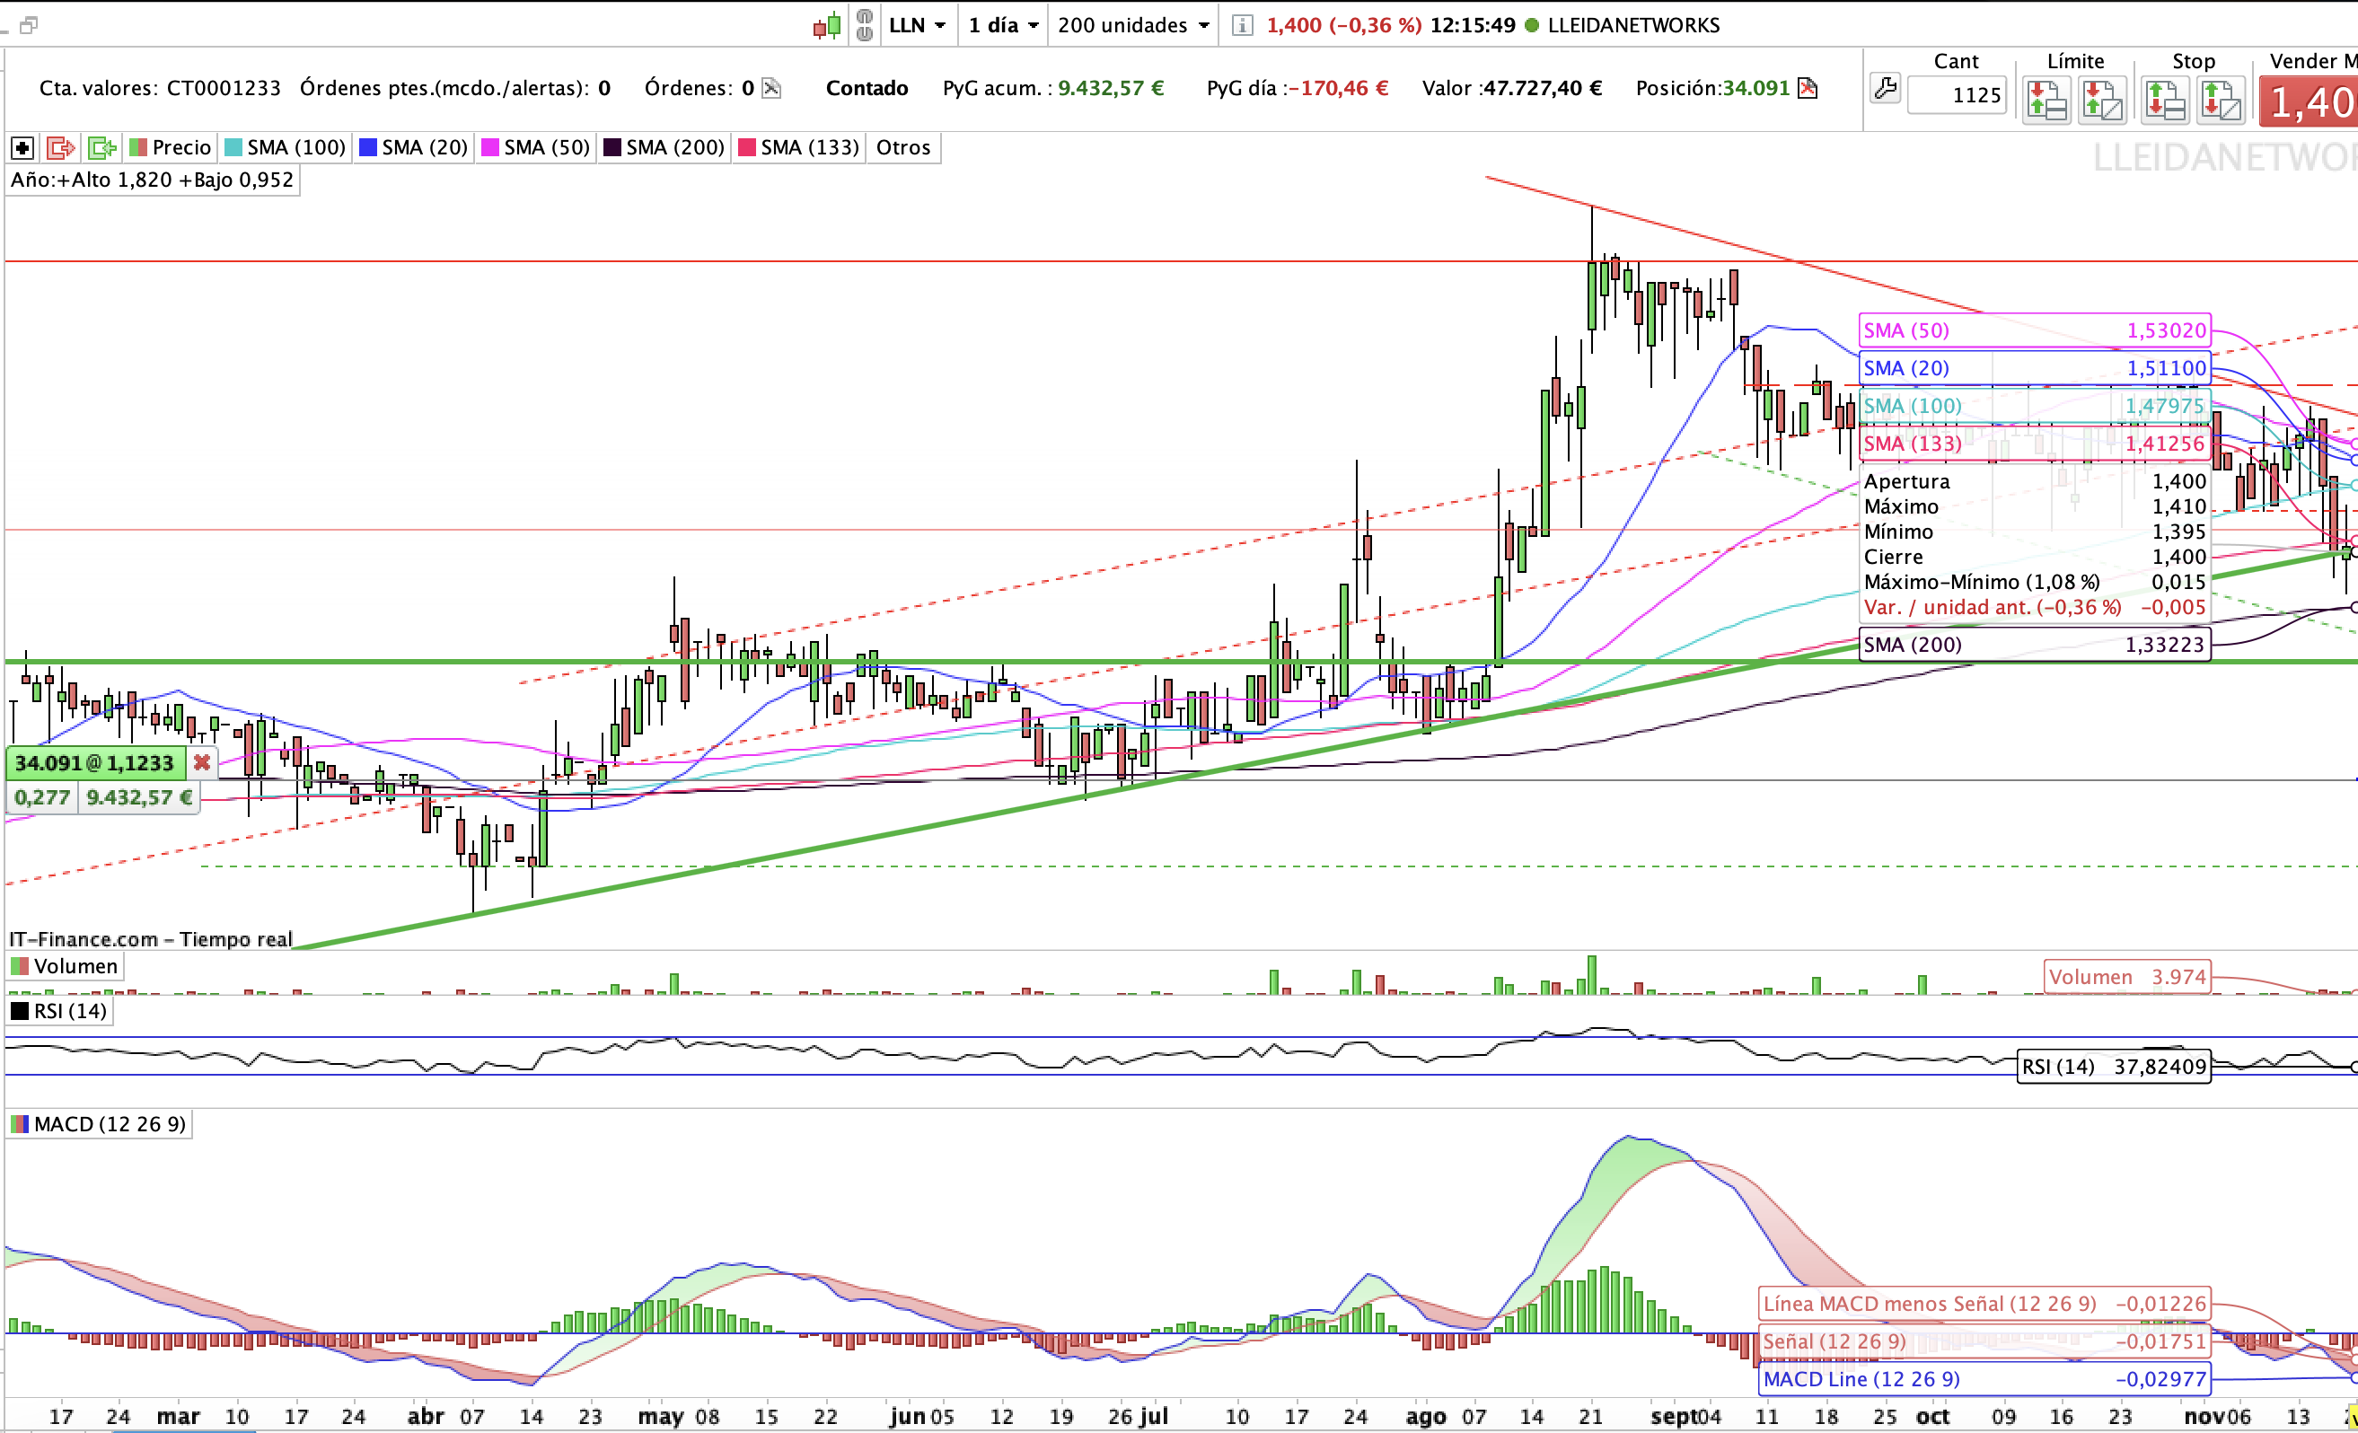Click the black plus add-indicator icon
This screenshot has width=2358, height=1433.
22,148
